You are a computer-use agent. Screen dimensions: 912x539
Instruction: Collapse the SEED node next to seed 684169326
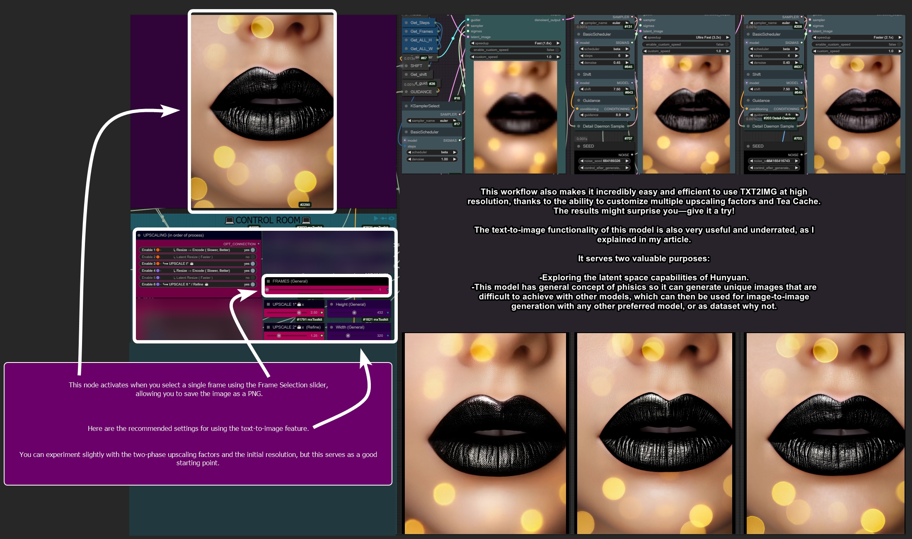(x=578, y=146)
